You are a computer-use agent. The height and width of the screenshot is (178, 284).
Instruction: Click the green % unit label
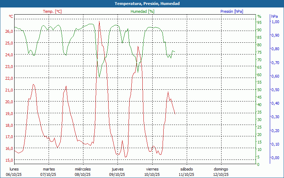pyautogui.click(x=259, y=16)
